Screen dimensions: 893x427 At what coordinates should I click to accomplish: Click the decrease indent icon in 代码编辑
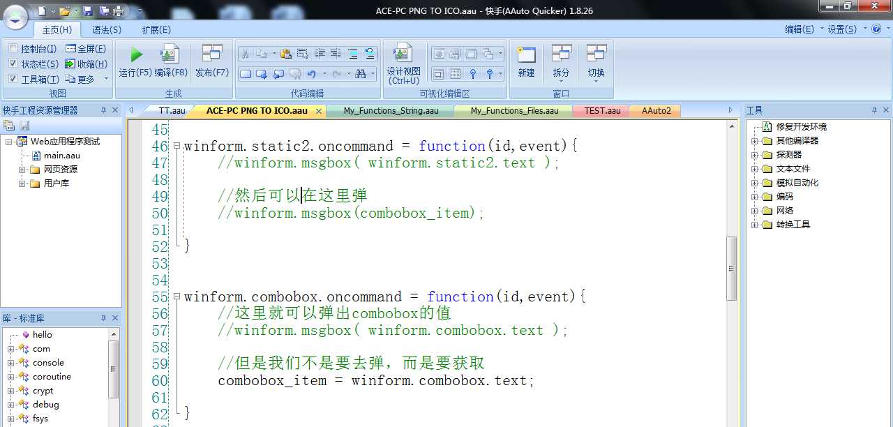[x=320, y=54]
